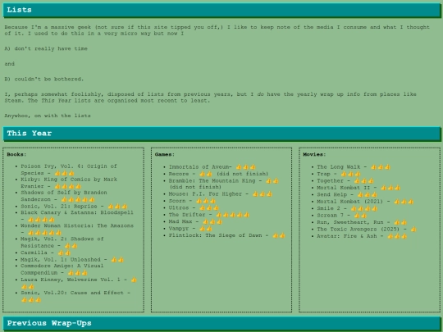The height and width of the screenshot is (332, 443).
Task: Click "Mortal Kombat II" movie entry
Action: tap(359, 188)
